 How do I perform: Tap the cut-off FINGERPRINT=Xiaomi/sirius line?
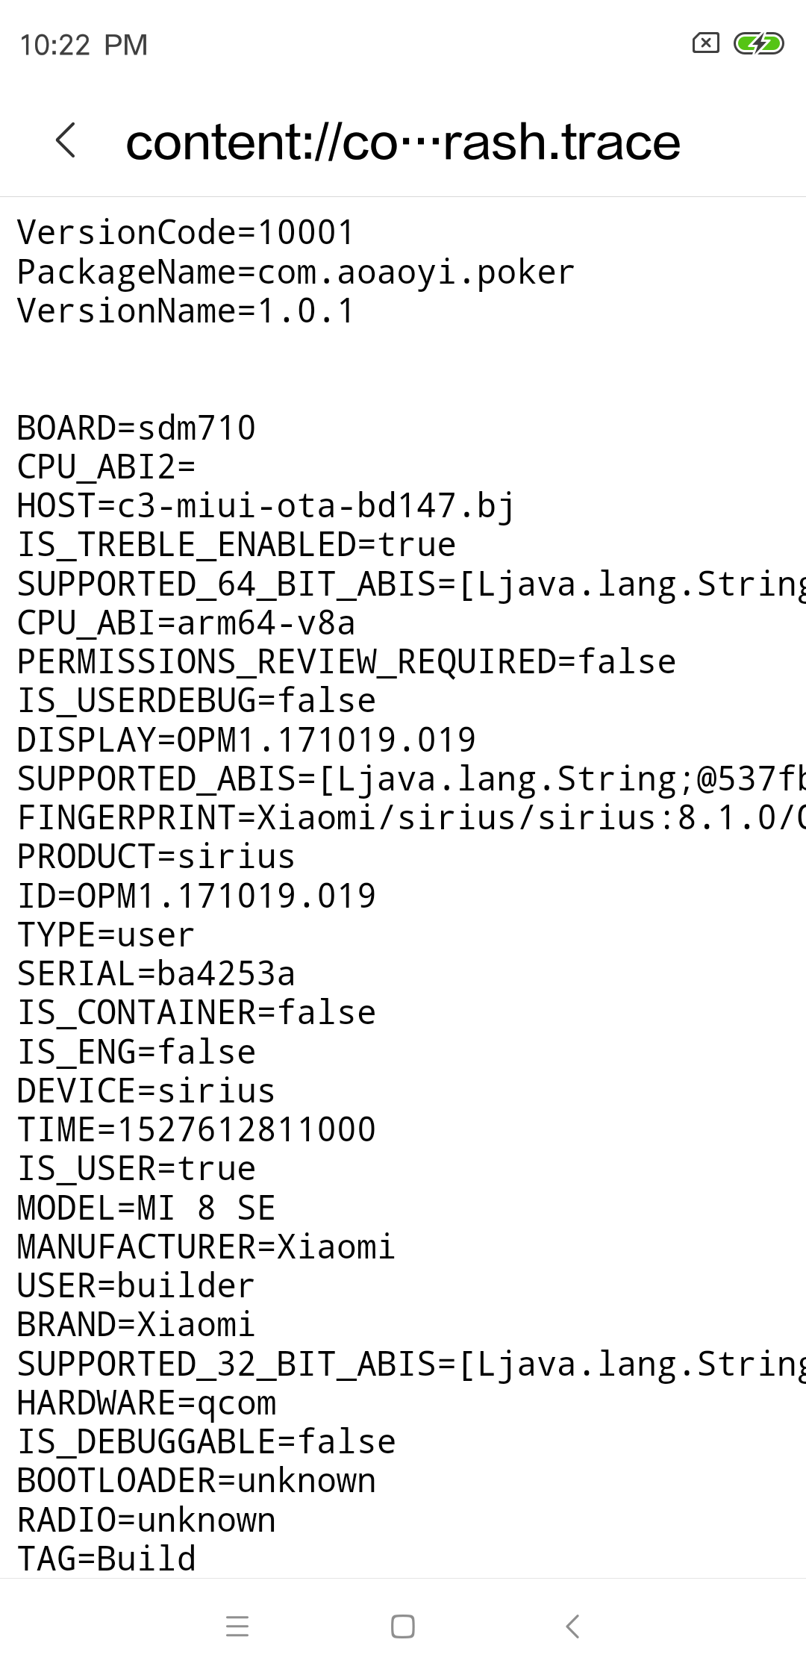[403, 816]
